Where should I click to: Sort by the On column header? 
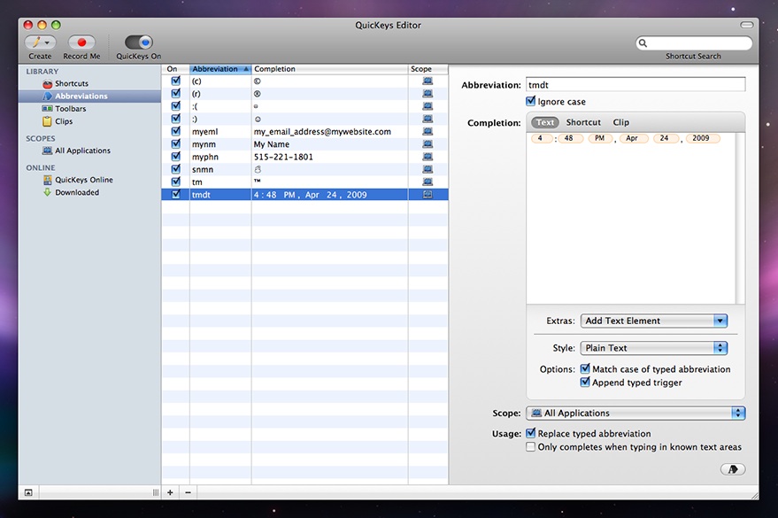(175, 69)
